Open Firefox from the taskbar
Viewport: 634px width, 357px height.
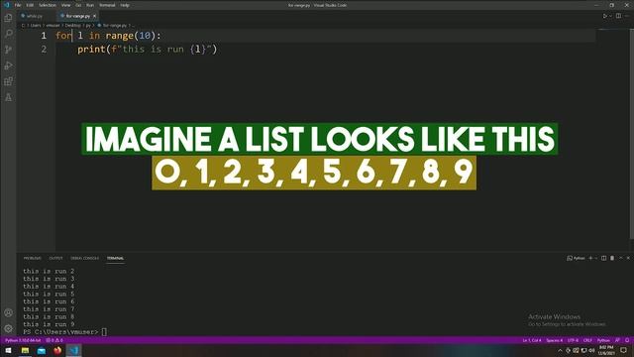click(57, 350)
